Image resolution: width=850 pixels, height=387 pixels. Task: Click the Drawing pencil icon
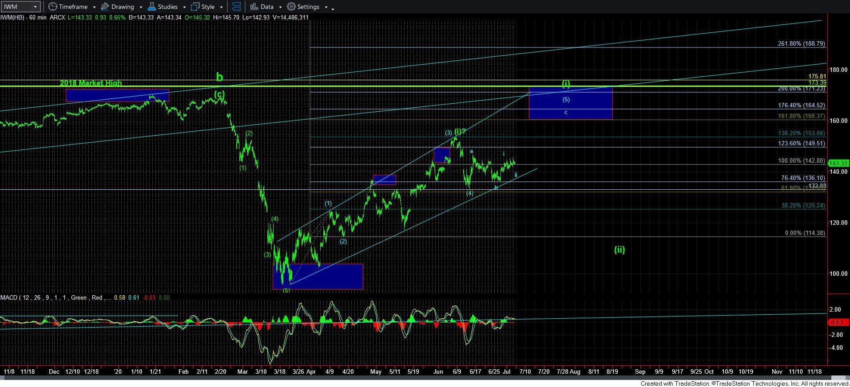105,7
